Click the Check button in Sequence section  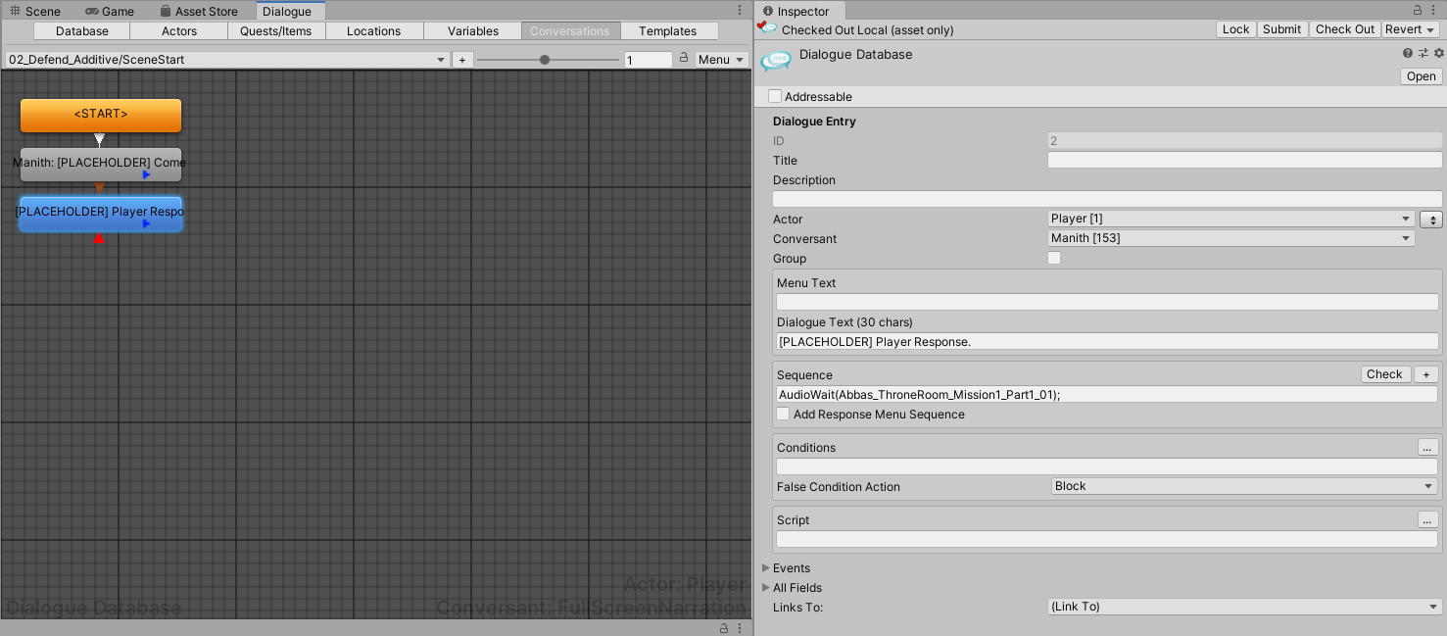(1385, 374)
